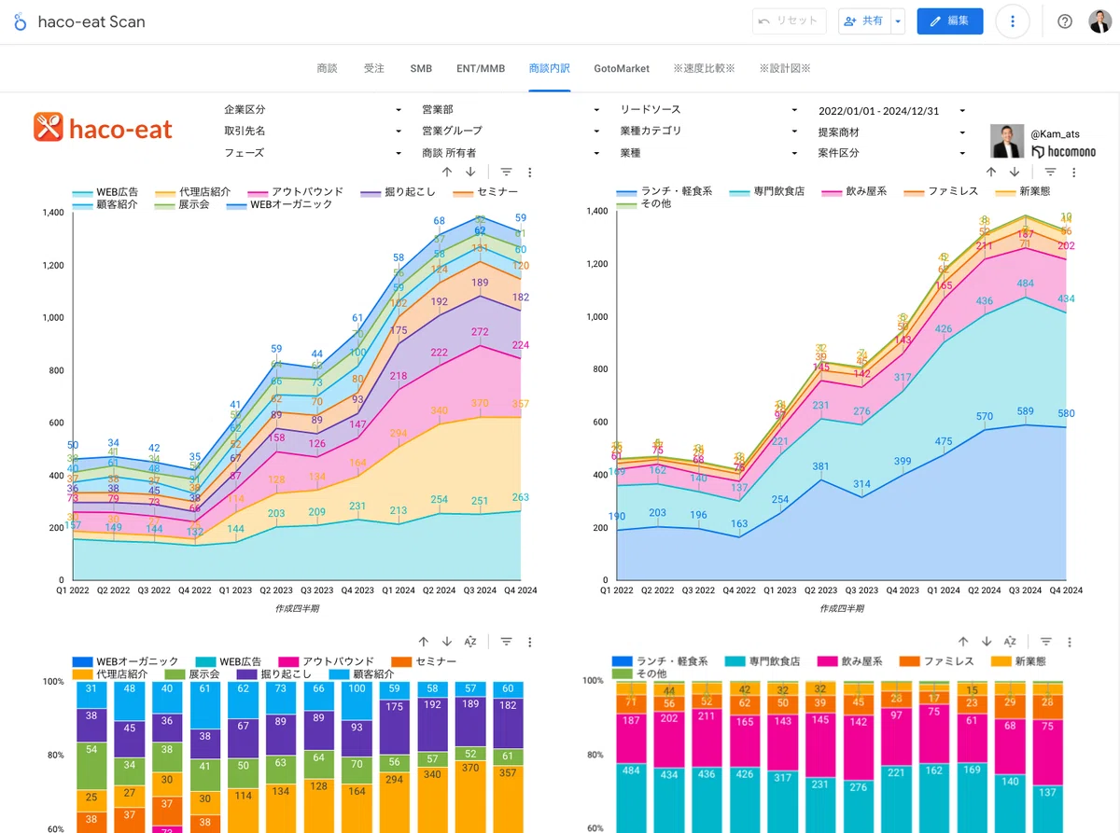The width and height of the screenshot is (1120, 833).
Task: Click drill down arrow on lead source bar chart
Action: [x=447, y=642]
